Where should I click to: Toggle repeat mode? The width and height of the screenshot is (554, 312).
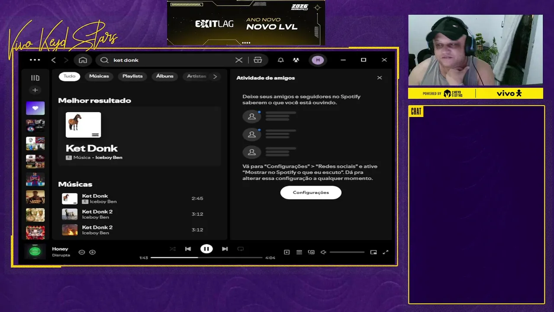click(241, 249)
